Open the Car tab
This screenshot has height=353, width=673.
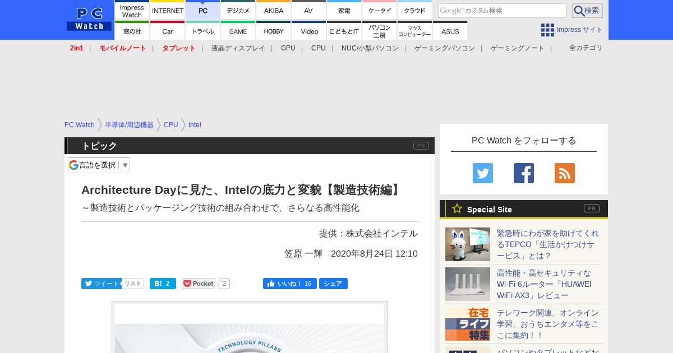point(168,30)
